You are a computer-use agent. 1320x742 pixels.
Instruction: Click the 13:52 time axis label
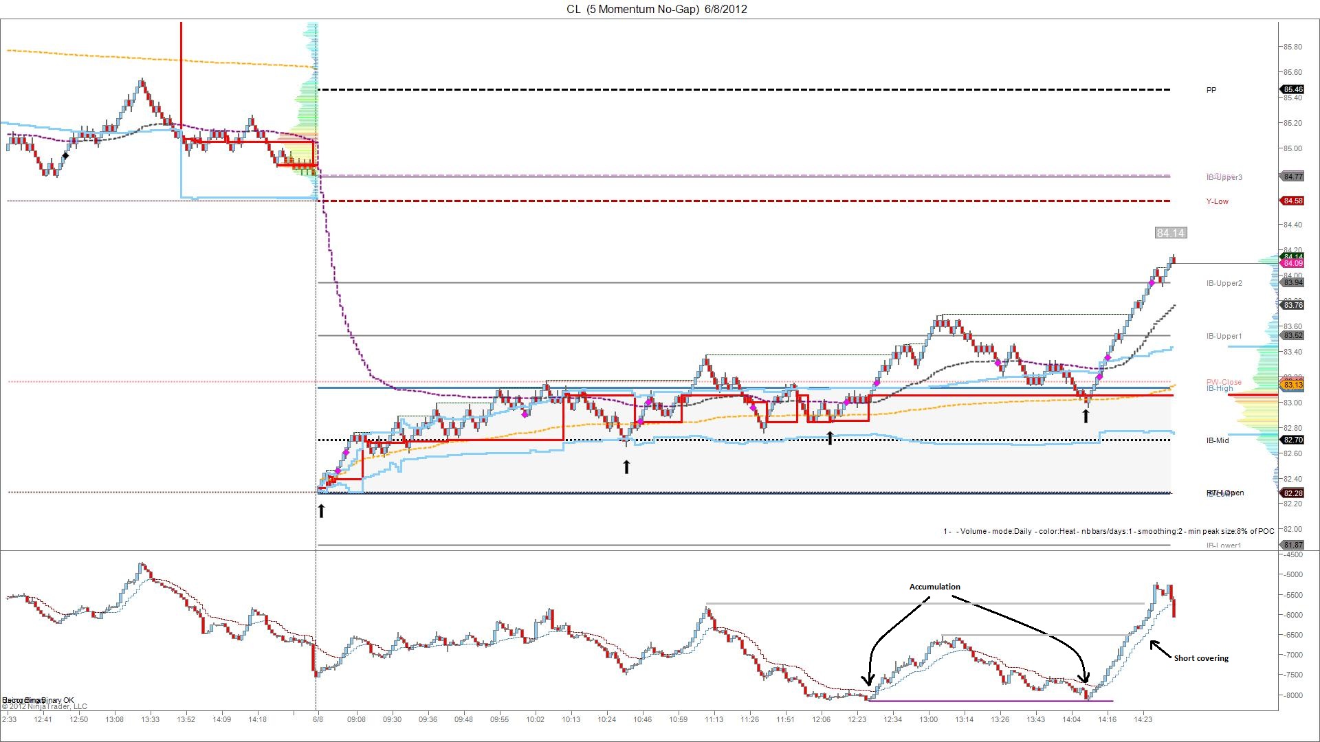[186, 719]
